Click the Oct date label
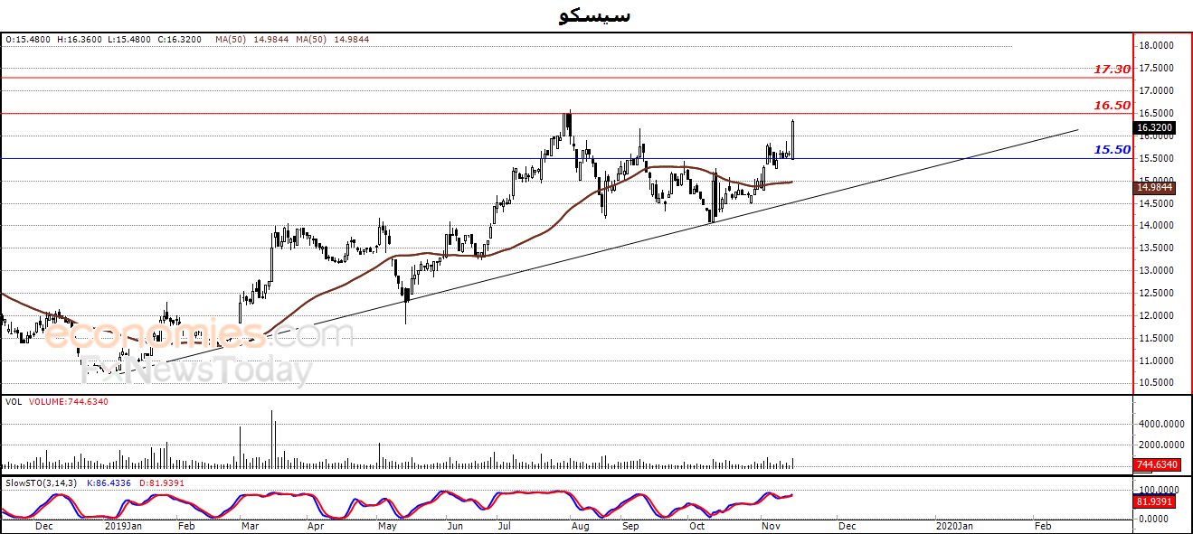This screenshot has height=534, width=1193. (696, 525)
